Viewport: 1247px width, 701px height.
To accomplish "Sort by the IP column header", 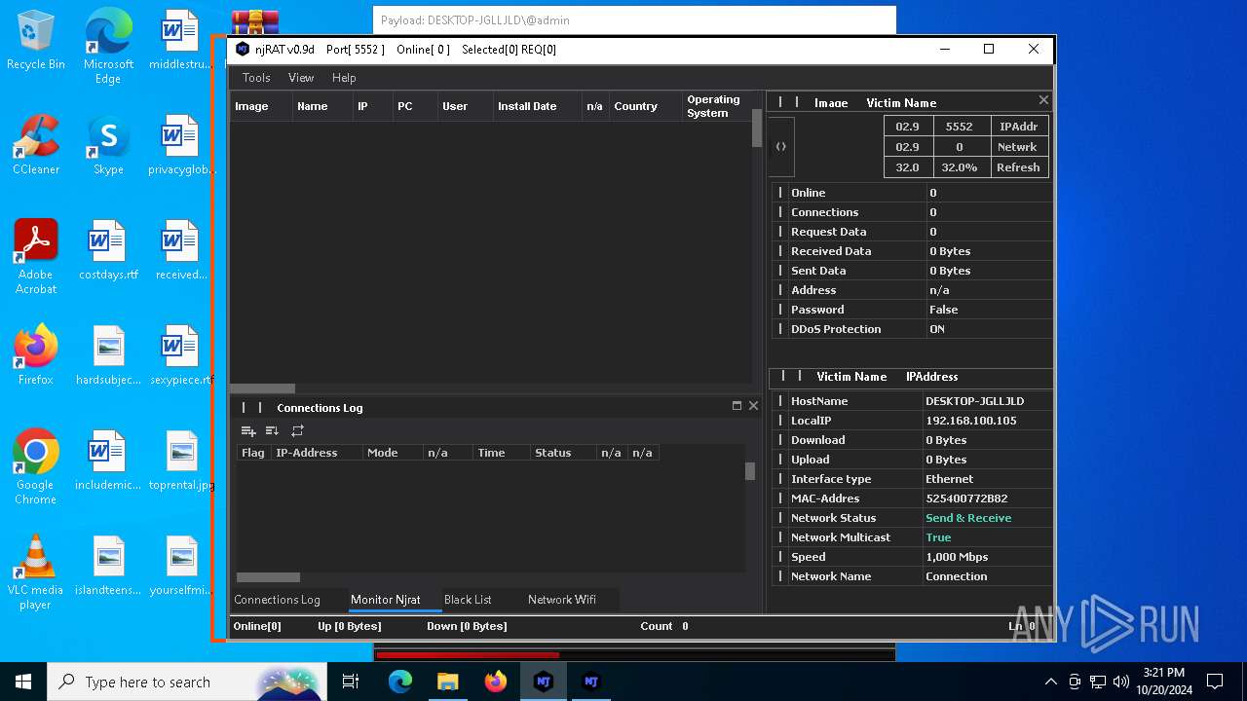I will 372,106.
